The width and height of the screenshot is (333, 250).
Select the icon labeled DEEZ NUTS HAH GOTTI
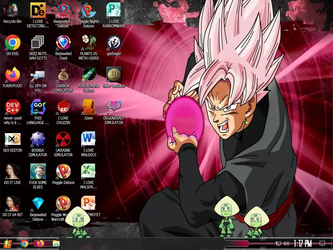click(38, 48)
